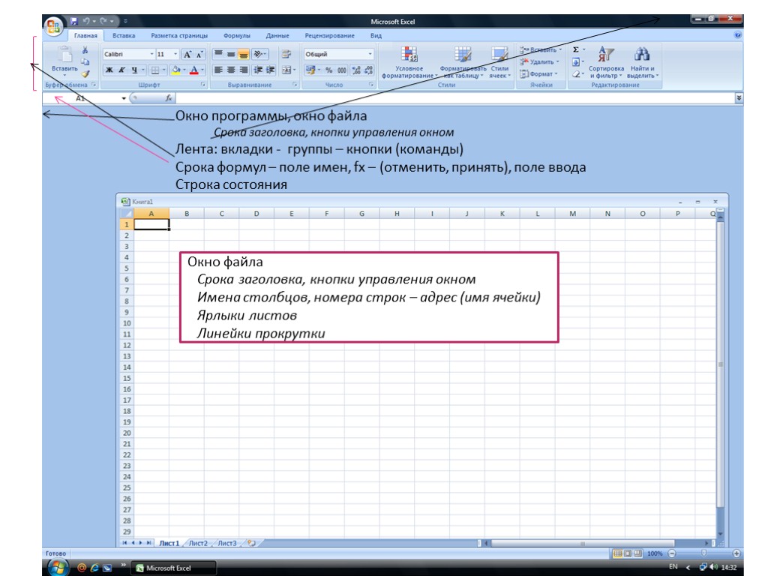Merge and center cells button
This screenshot has height=576, width=768.
point(286,70)
